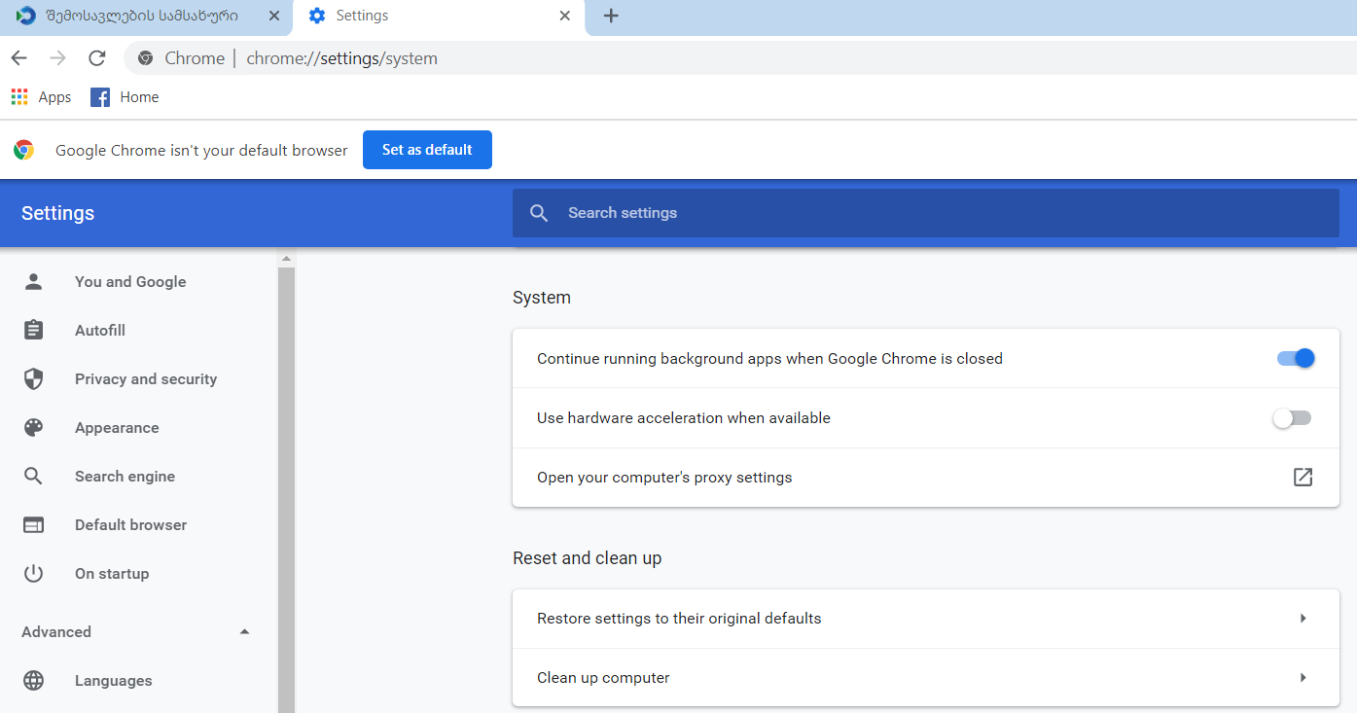Click the person icon for You and Google
The image size is (1357, 713).
tap(34, 282)
